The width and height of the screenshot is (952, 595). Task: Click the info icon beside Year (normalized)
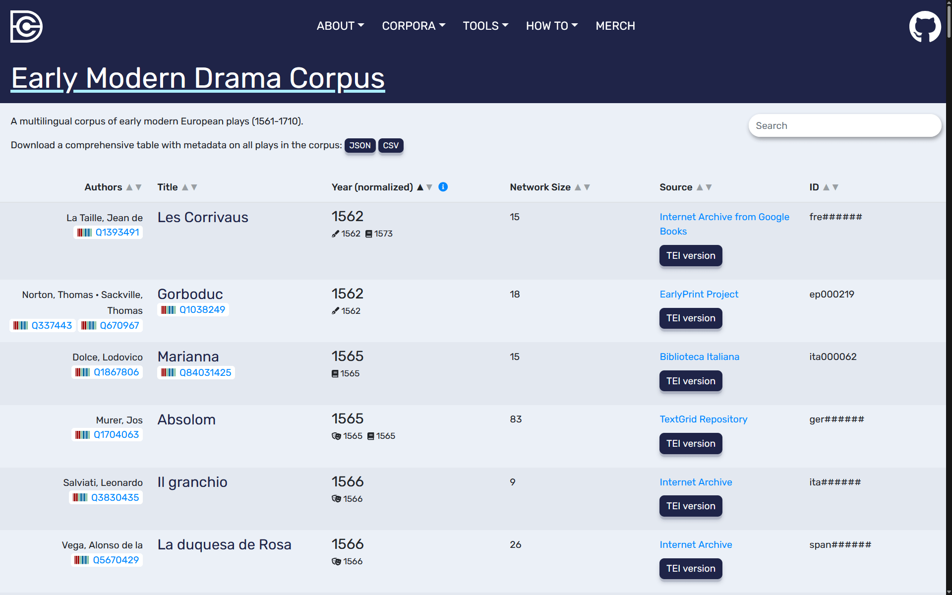(x=443, y=187)
